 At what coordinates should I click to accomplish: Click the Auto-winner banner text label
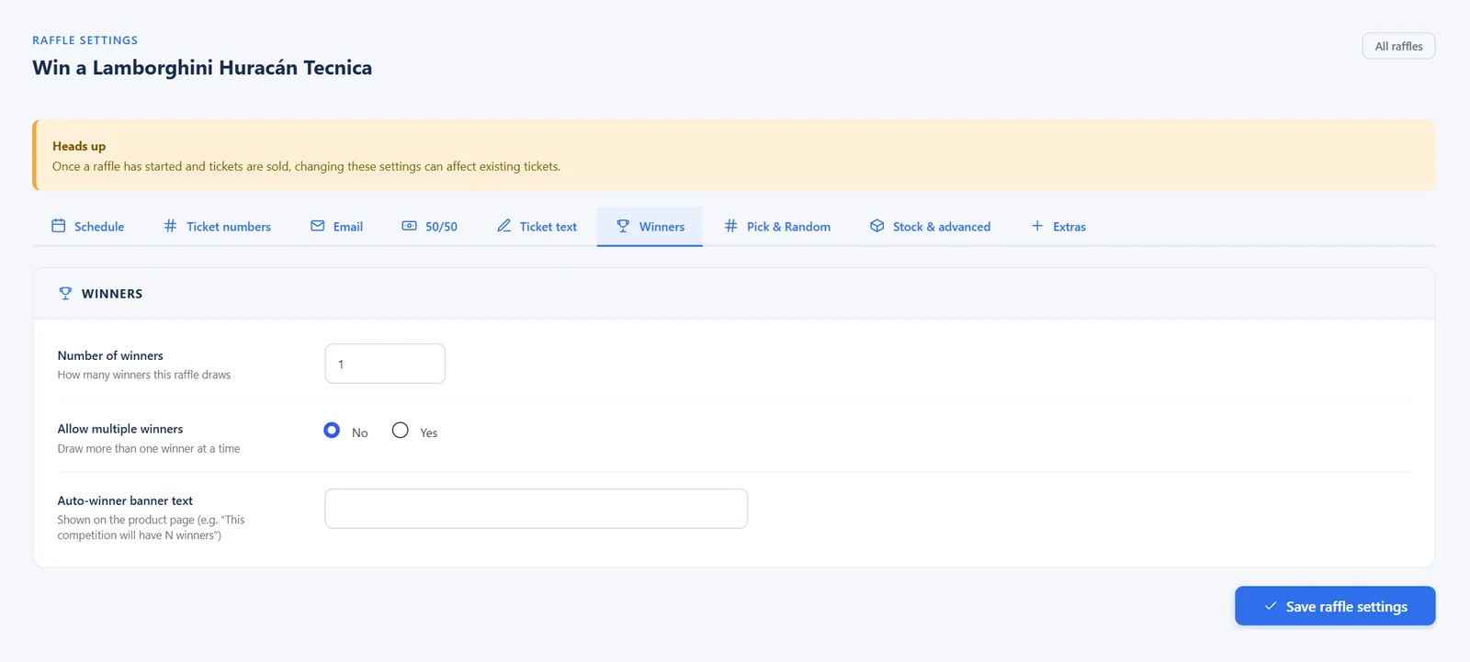[x=125, y=500]
